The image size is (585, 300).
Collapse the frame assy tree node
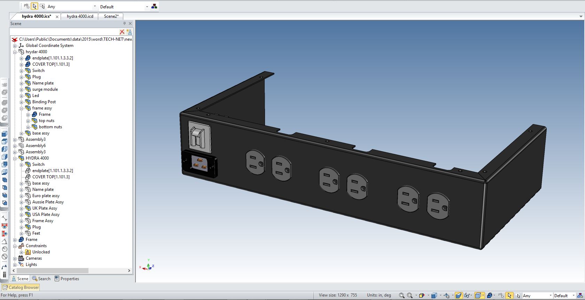tap(22, 108)
